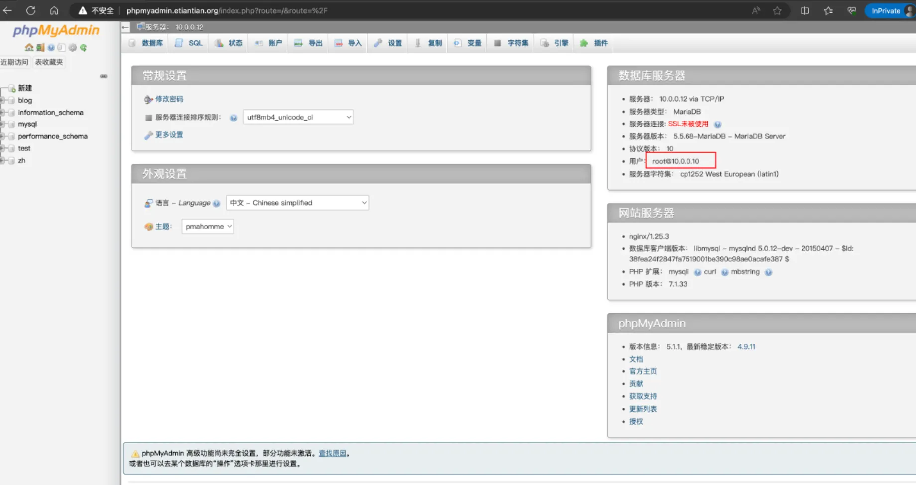Click the link chain icon in sidebar
916x485 pixels.
tap(103, 76)
